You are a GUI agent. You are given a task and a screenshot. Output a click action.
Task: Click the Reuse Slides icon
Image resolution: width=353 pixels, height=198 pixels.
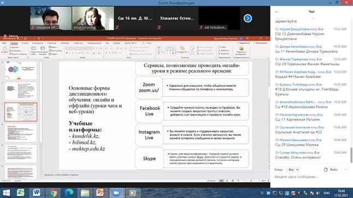pyautogui.click(x=43, y=49)
